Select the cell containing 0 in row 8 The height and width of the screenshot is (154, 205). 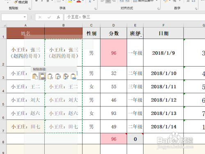point(135,139)
